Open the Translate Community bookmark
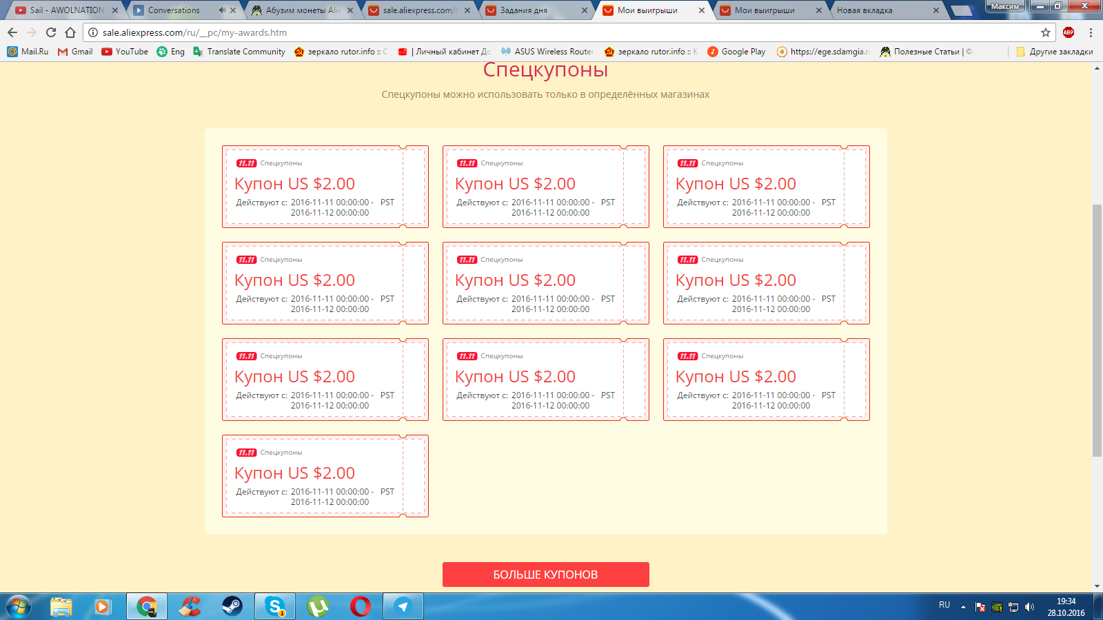Viewport: 1103px width, 620px height. click(239, 52)
